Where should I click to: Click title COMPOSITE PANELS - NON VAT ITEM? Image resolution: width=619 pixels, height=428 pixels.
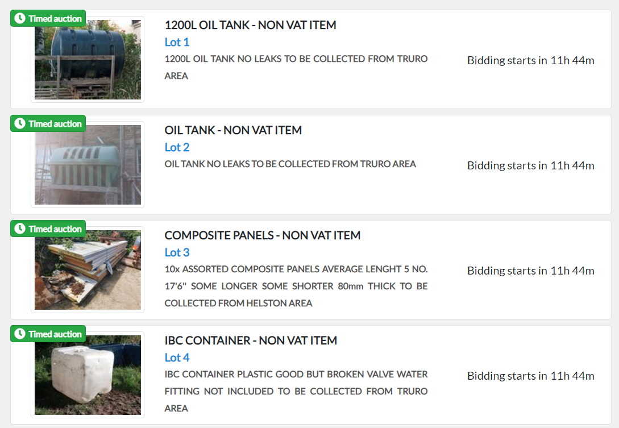pos(263,235)
